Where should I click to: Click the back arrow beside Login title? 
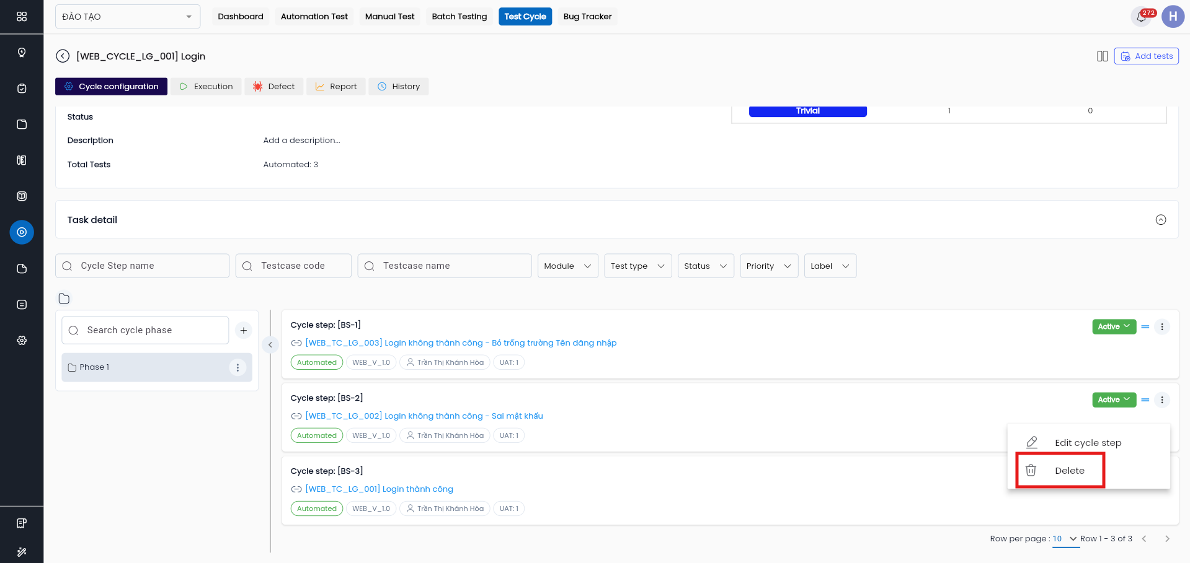point(63,56)
